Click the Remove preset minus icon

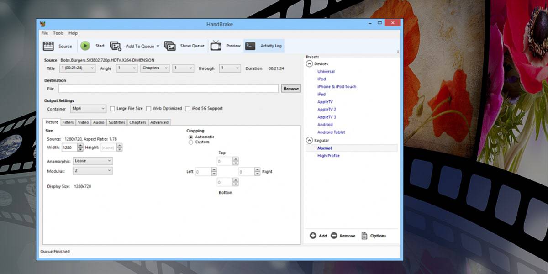[334, 236]
